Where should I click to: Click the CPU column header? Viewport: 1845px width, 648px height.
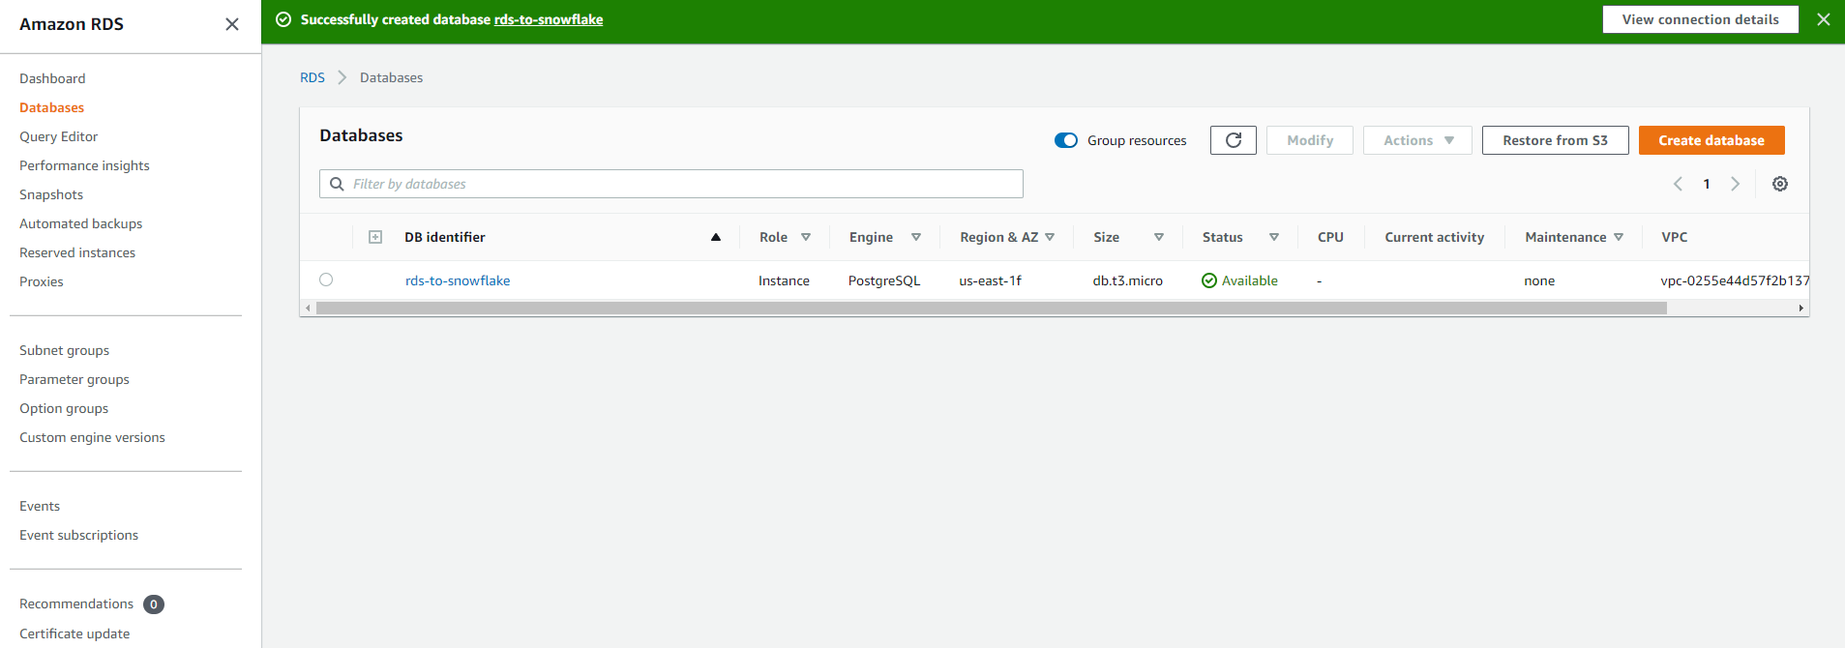point(1330,237)
